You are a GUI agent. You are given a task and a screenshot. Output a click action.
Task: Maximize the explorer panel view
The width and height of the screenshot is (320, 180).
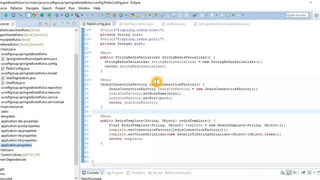74,24
